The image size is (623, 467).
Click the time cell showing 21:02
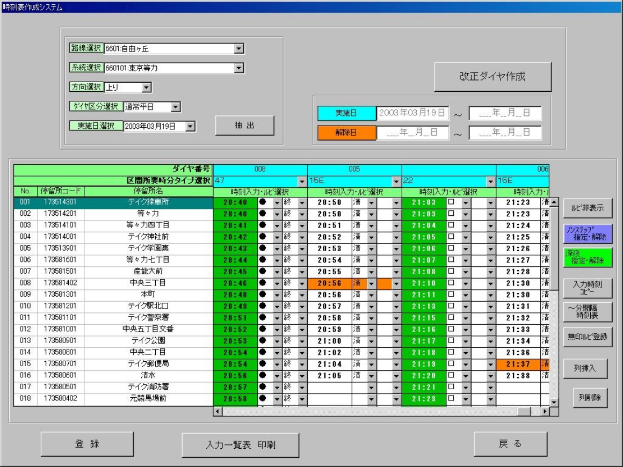click(329, 353)
